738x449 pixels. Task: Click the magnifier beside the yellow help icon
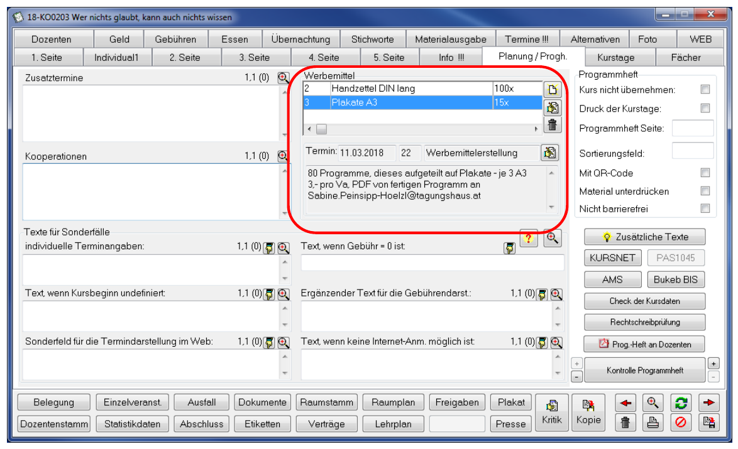tap(552, 238)
